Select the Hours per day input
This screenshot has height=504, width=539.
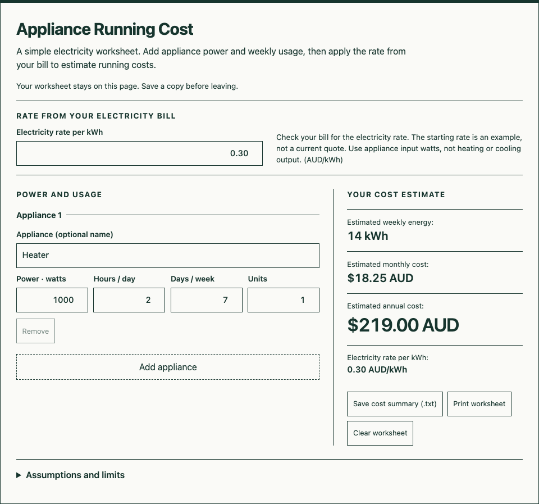tap(129, 300)
